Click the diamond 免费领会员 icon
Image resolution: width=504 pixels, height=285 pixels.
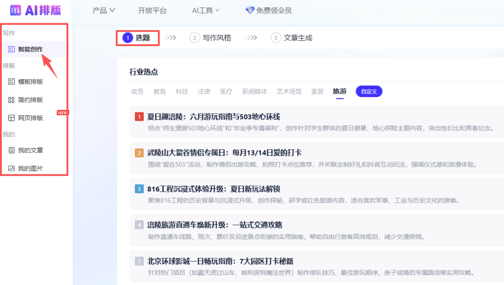coord(250,10)
